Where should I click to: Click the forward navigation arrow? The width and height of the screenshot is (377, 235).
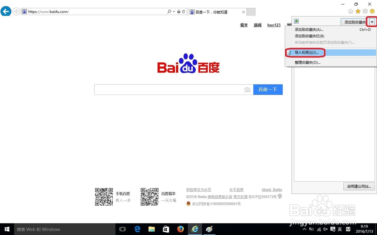click(x=16, y=11)
